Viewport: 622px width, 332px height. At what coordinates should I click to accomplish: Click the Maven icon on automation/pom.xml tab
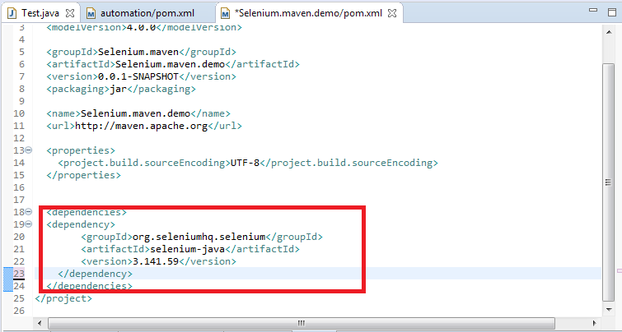pyautogui.click(x=91, y=14)
